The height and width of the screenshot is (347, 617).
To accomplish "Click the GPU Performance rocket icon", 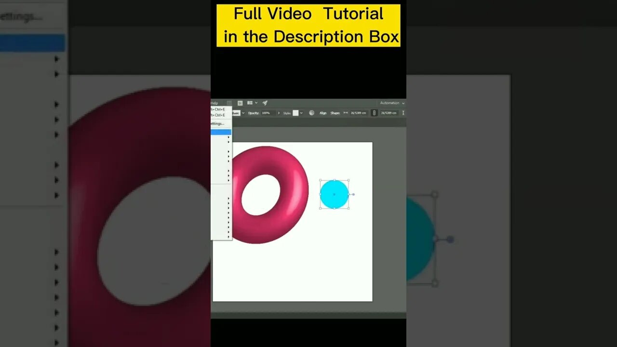I will coord(265,103).
